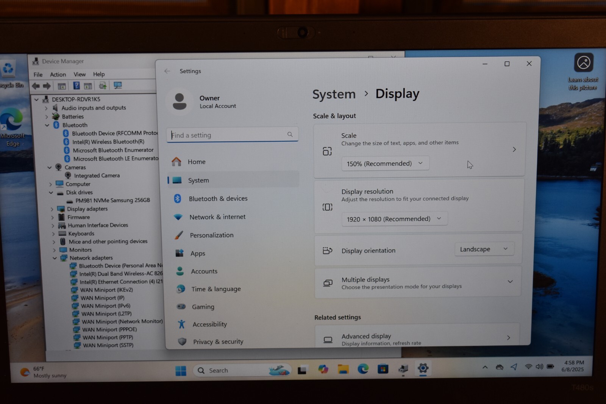Select Time & language in Settings sidebar
This screenshot has height=404, width=606.
point(235,289)
